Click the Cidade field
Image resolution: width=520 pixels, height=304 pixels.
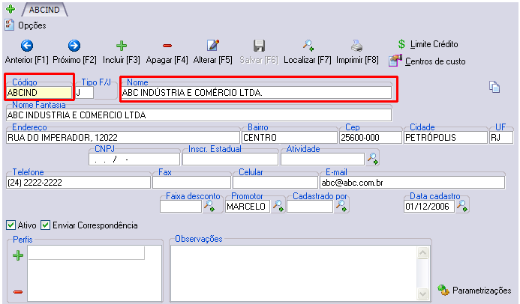point(446,138)
